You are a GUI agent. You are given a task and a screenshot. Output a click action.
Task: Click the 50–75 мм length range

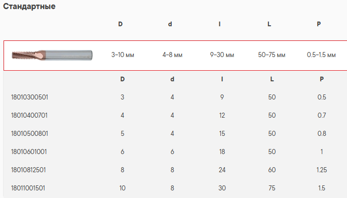(272, 55)
